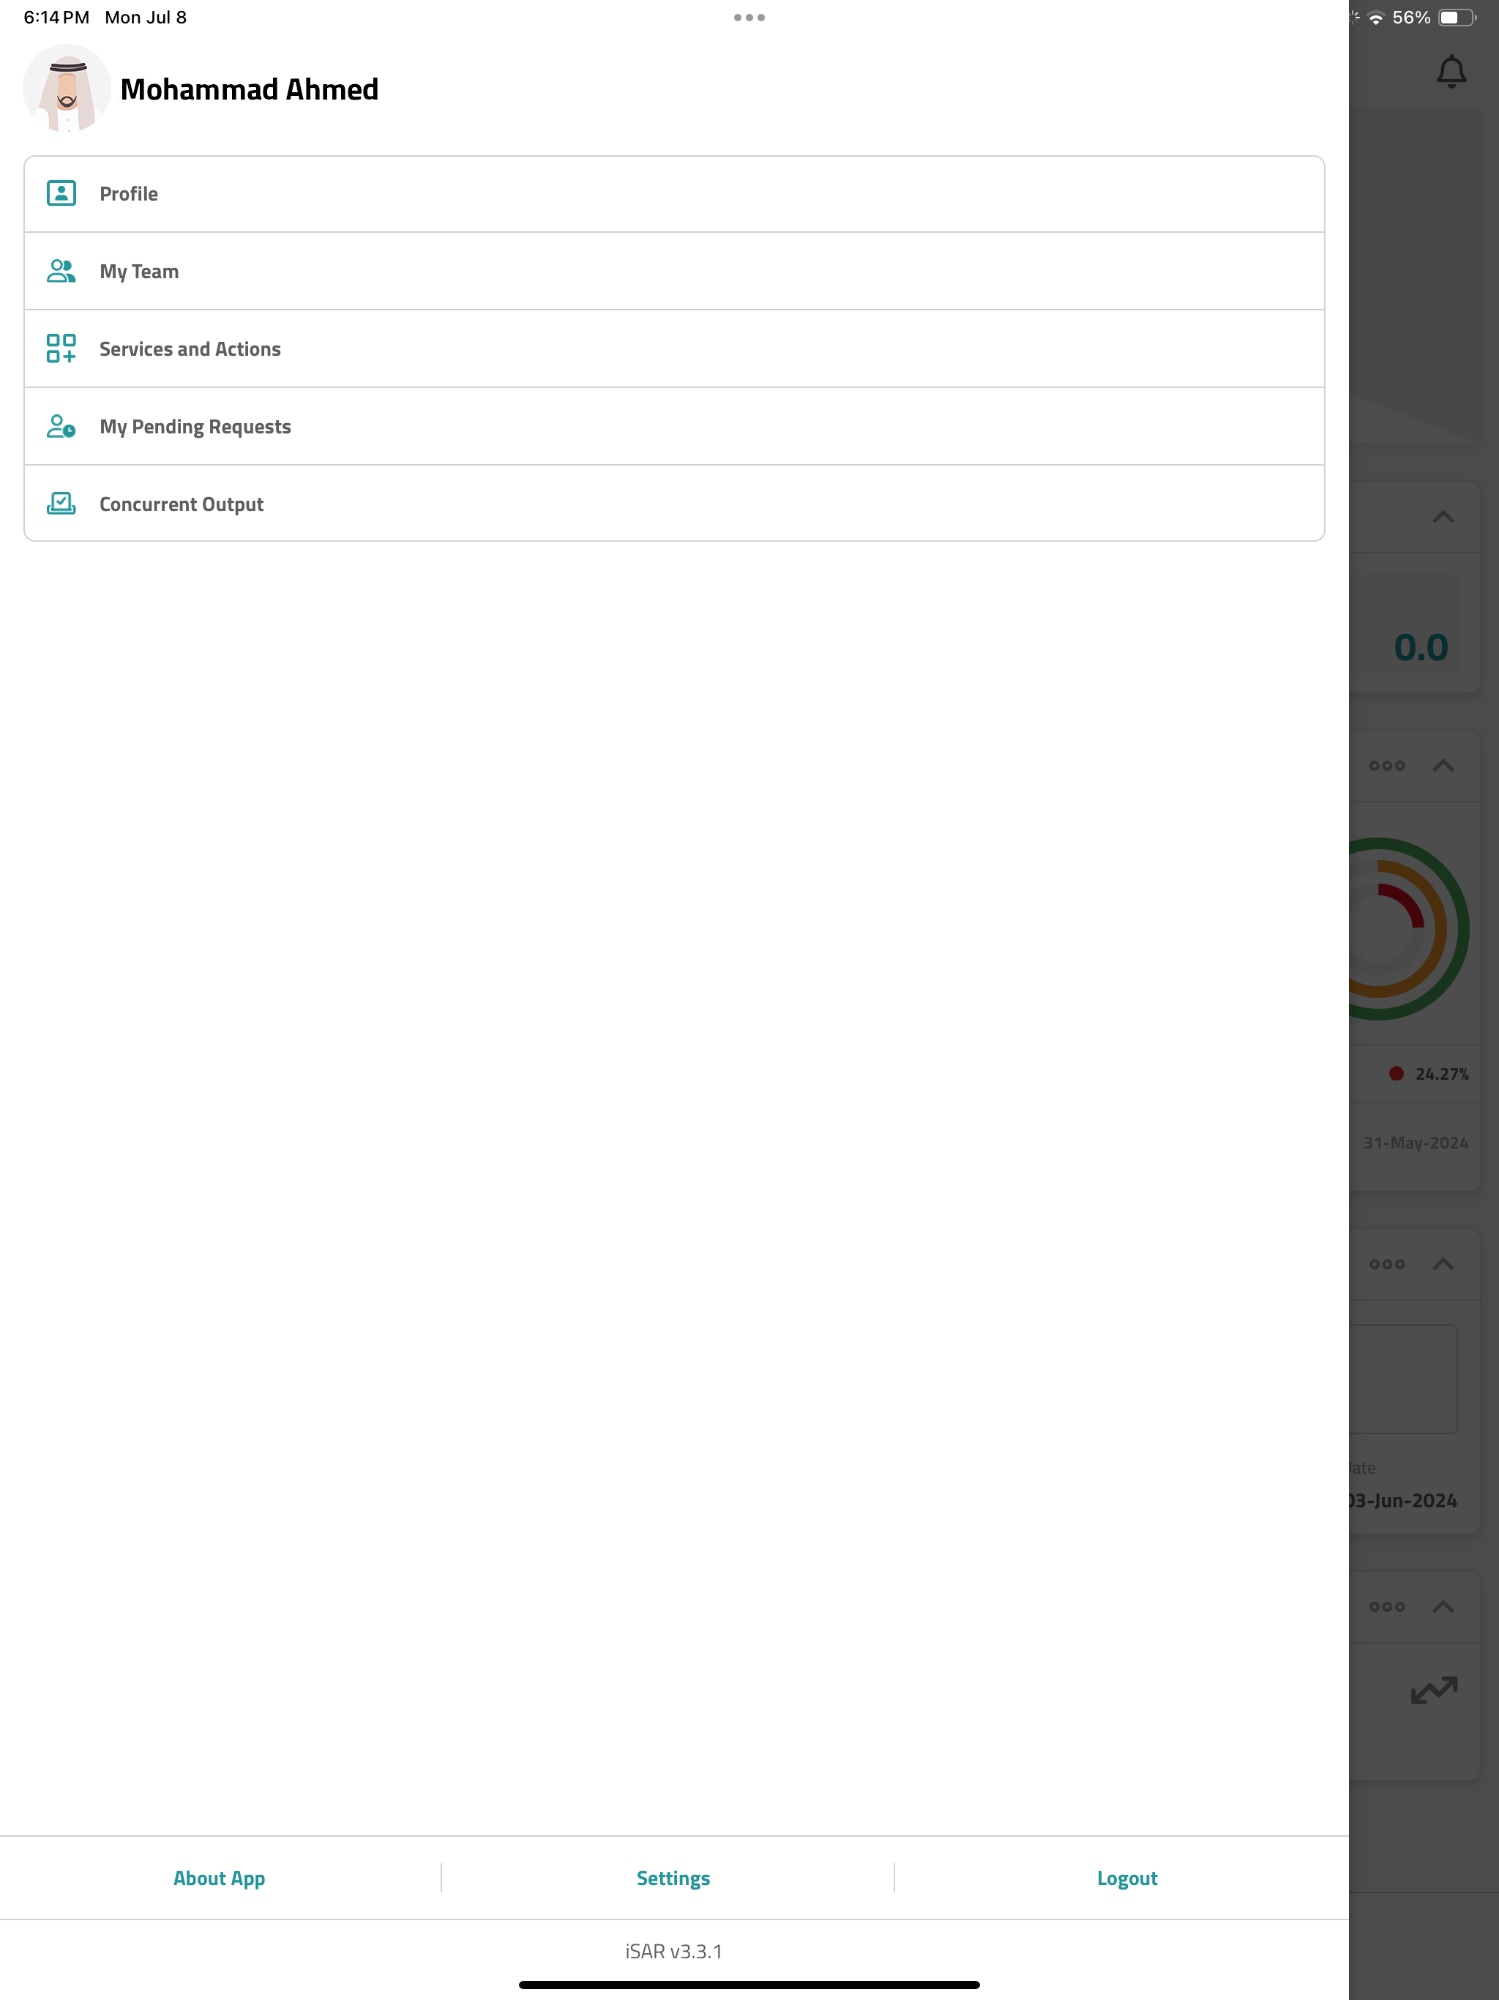Open options dots on the 03-Jun-2024 card
Image resolution: width=1499 pixels, height=2000 pixels.
click(1387, 1264)
